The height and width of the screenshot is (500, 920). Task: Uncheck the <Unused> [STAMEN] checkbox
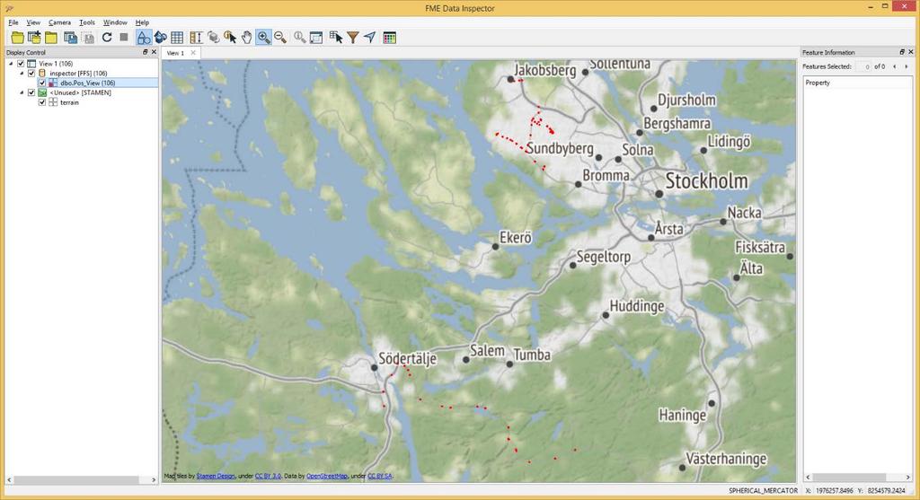[31, 92]
